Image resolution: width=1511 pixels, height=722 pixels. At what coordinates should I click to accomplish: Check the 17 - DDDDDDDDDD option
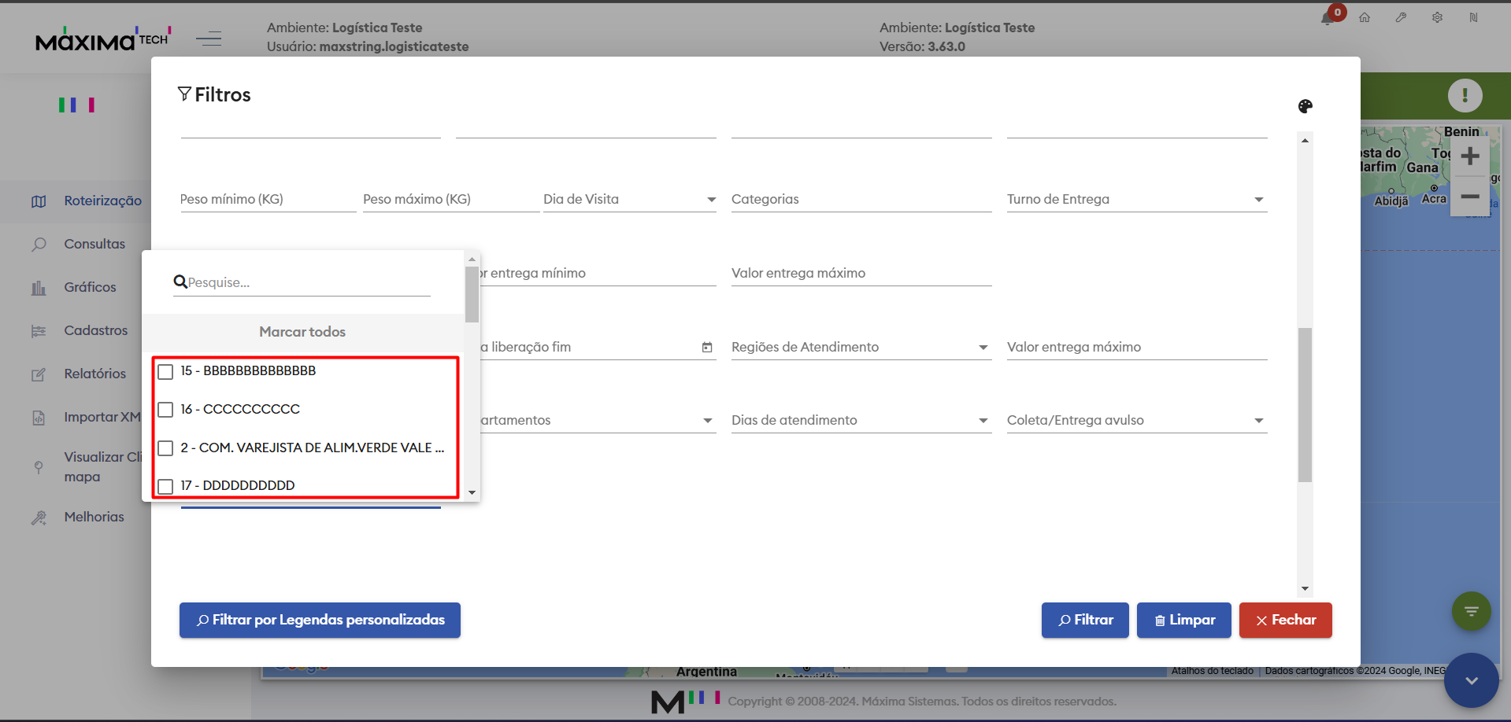point(165,486)
